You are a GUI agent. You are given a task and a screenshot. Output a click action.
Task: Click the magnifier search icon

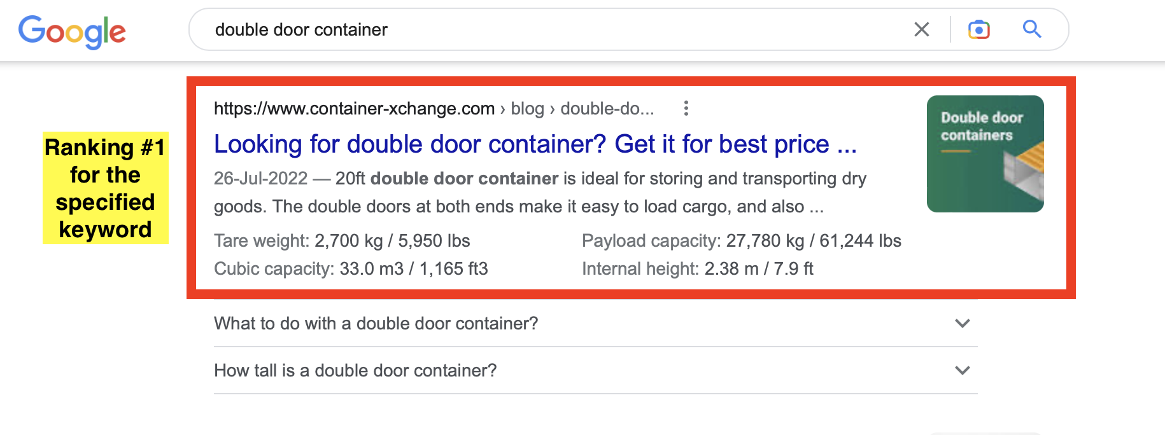pyautogui.click(x=1032, y=29)
